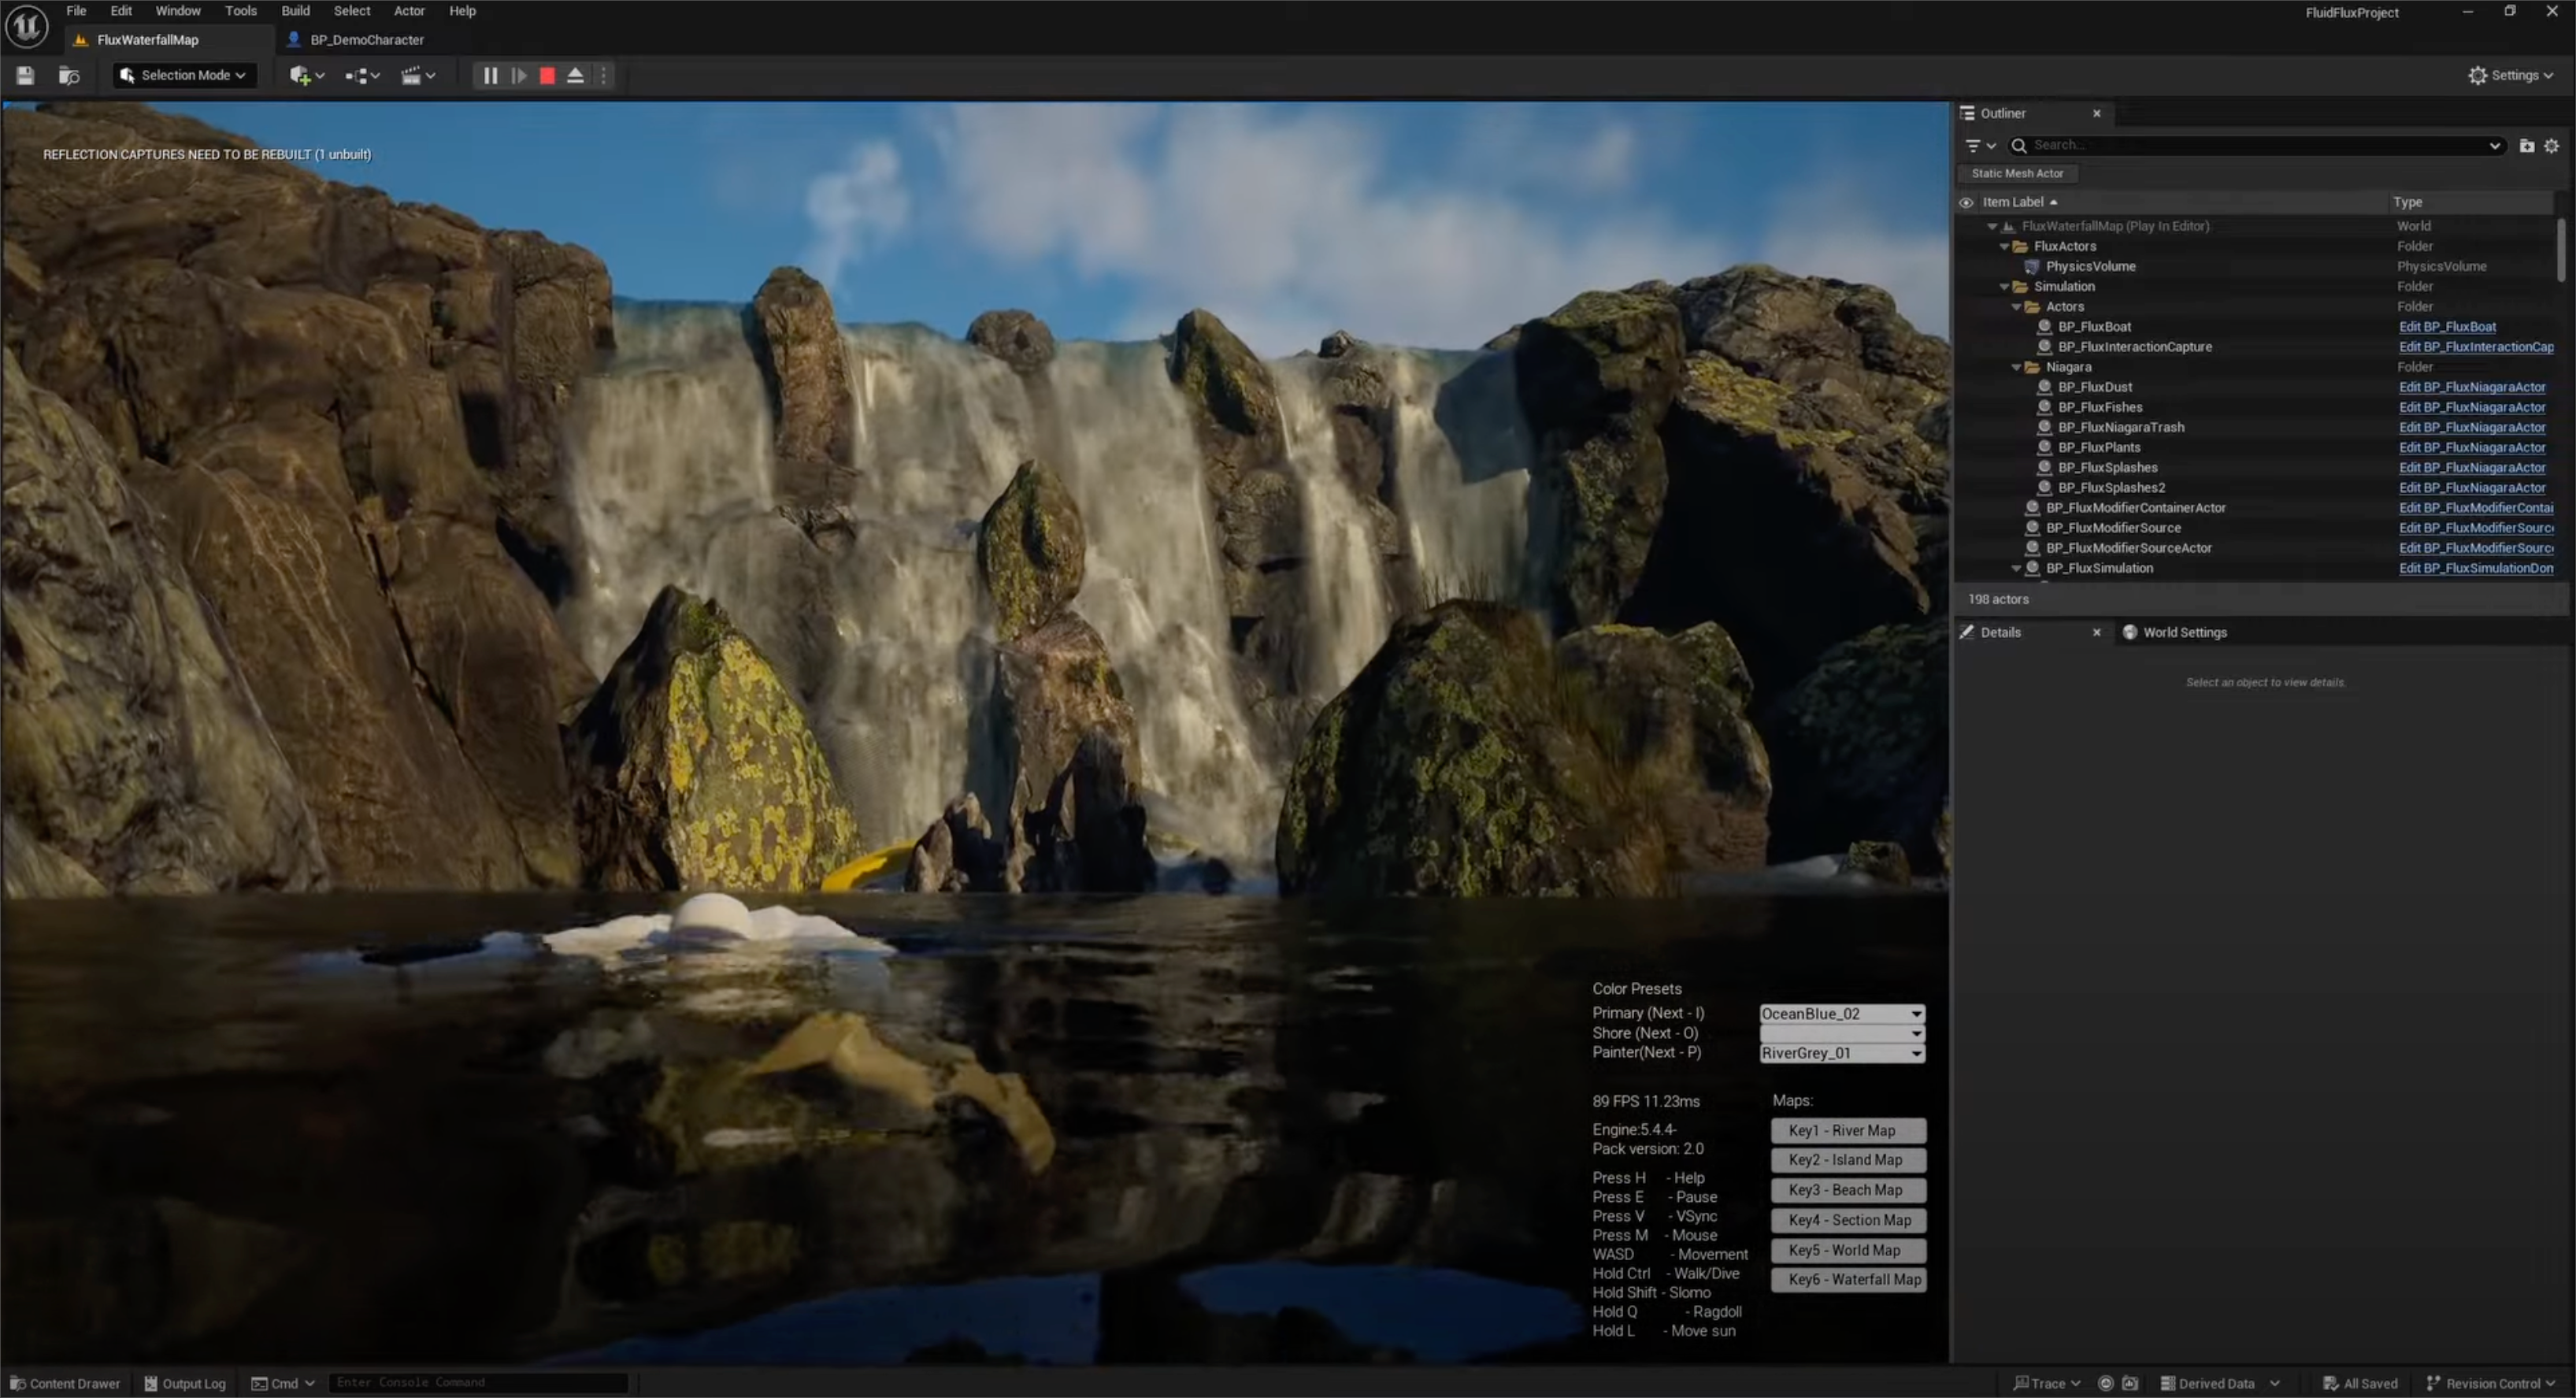
Task: Open the Selection Mode dropdown
Action: point(184,75)
